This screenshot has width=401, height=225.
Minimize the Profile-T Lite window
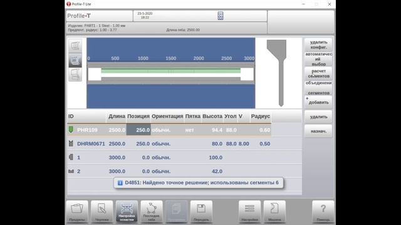coord(303,4)
